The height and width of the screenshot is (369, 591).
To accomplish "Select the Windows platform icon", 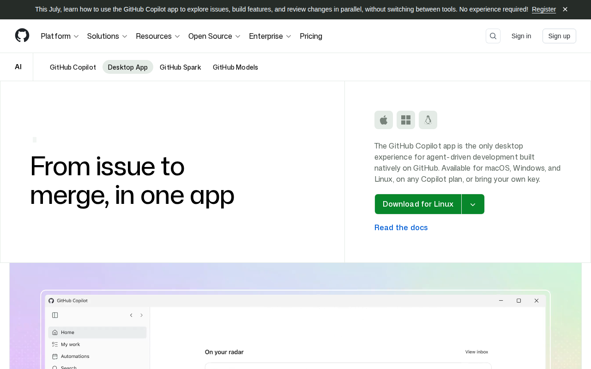I will [406, 120].
